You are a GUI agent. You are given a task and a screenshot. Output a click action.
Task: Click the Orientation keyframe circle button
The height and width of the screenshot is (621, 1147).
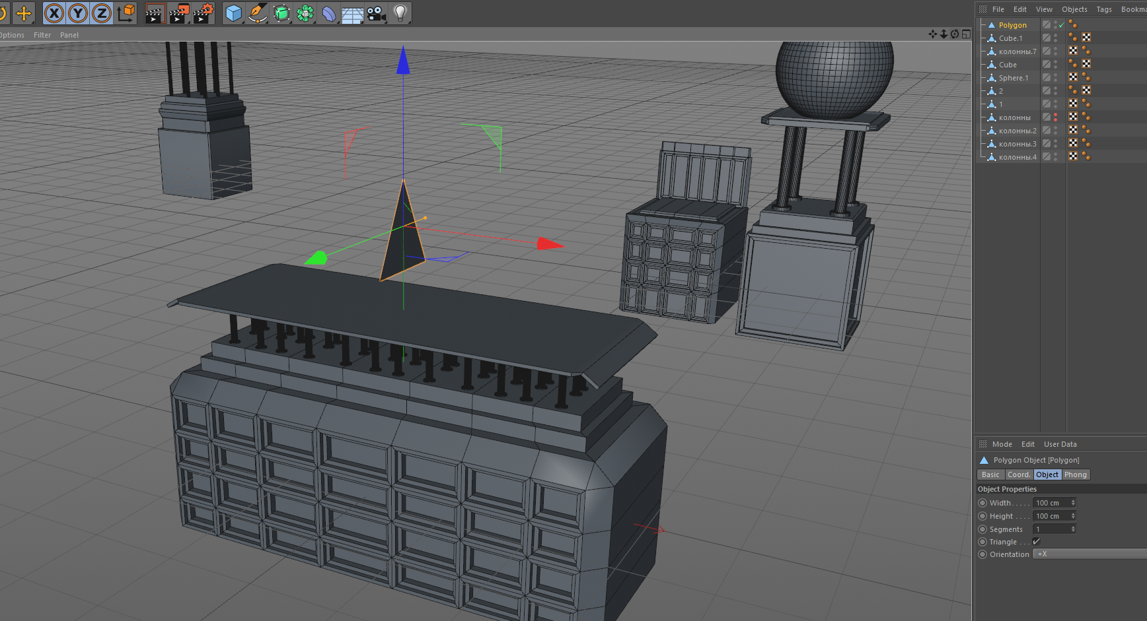click(x=982, y=554)
